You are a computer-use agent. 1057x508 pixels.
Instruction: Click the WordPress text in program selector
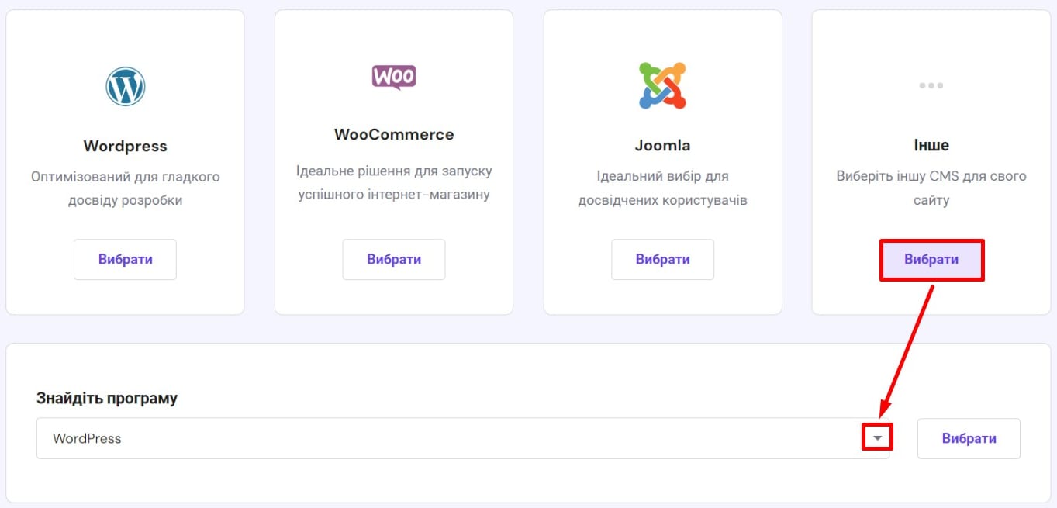pos(87,438)
